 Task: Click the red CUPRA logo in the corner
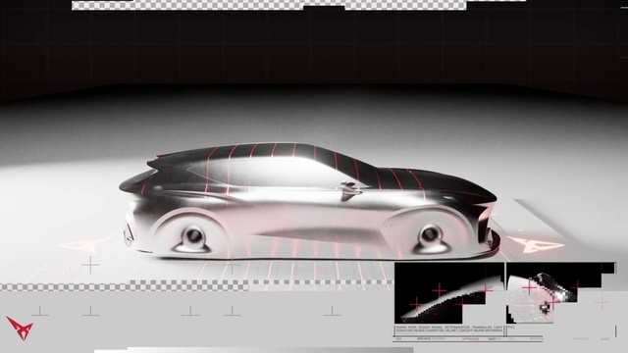[x=20, y=328]
